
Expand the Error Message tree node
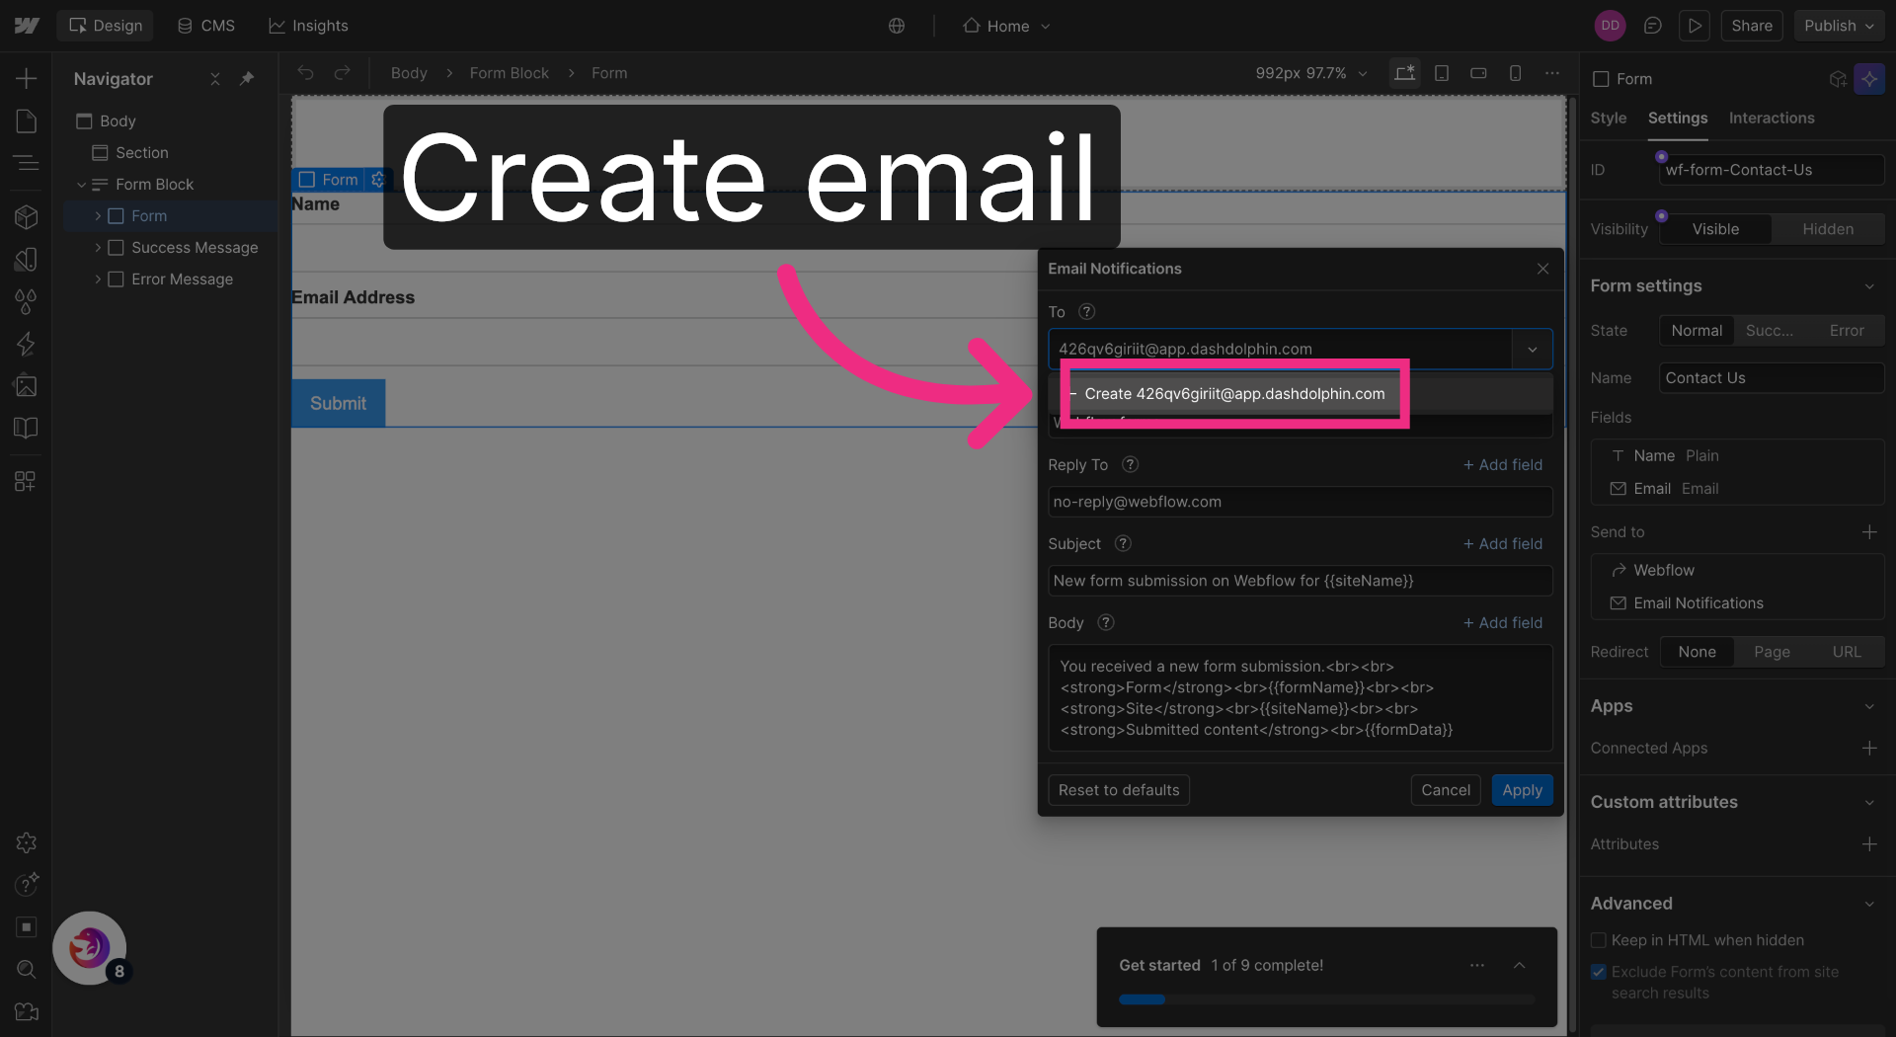tap(98, 279)
